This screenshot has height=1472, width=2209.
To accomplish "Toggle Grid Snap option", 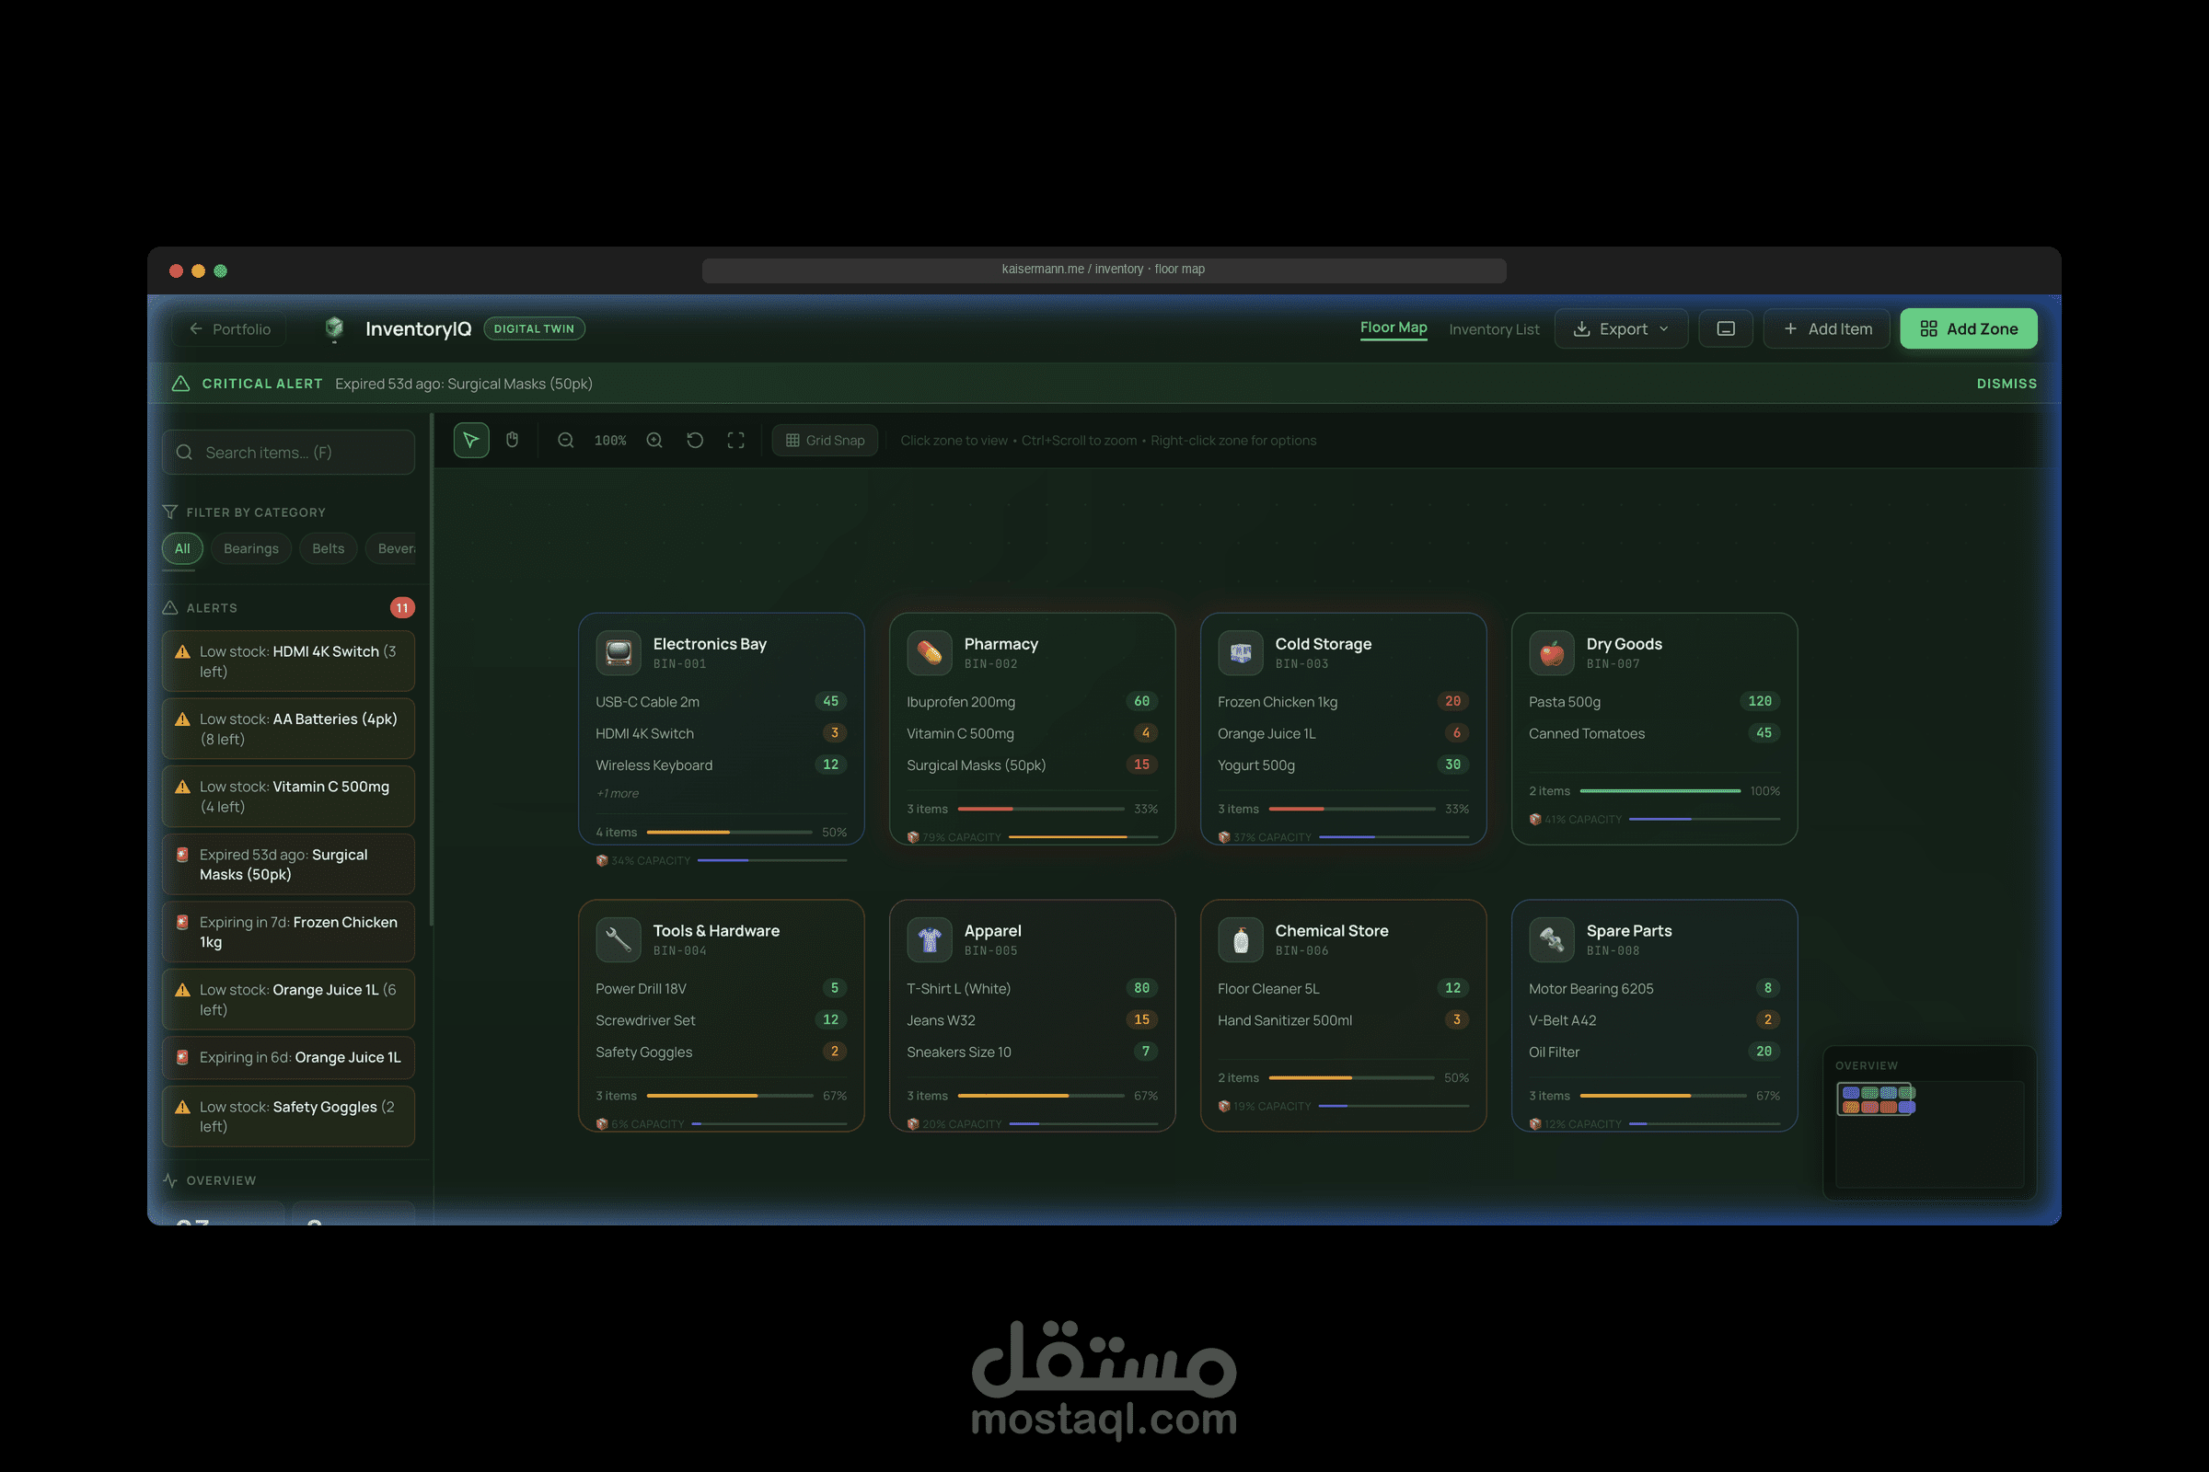I will pyautogui.click(x=825, y=441).
